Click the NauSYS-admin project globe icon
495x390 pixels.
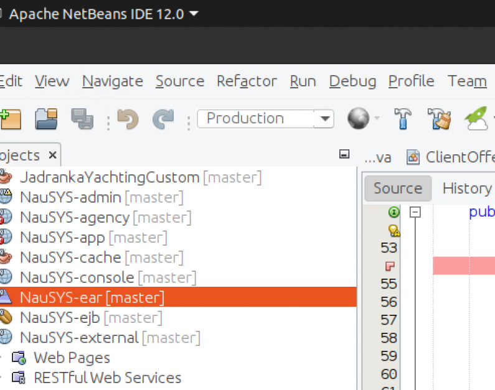(x=6, y=197)
